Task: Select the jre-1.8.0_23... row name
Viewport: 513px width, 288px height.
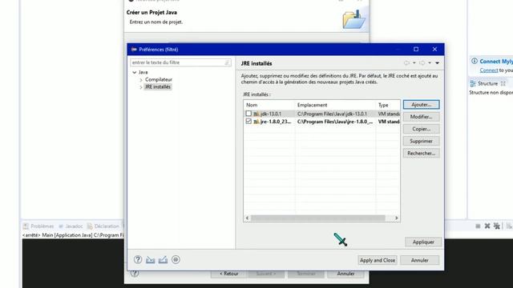Action: [x=276, y=122]
